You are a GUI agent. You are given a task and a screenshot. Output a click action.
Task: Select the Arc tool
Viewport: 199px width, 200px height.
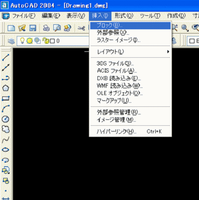pos(6,109)
